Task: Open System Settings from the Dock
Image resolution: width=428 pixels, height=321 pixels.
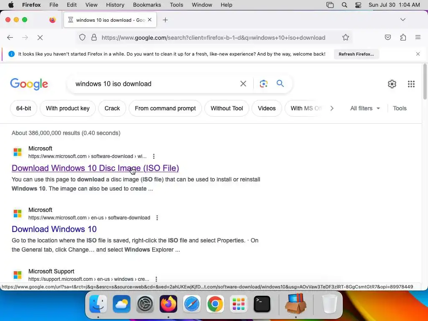Action: (145, 304)
